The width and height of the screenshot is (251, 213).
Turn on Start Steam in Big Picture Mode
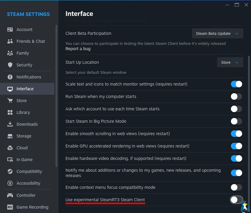[236, 121]
